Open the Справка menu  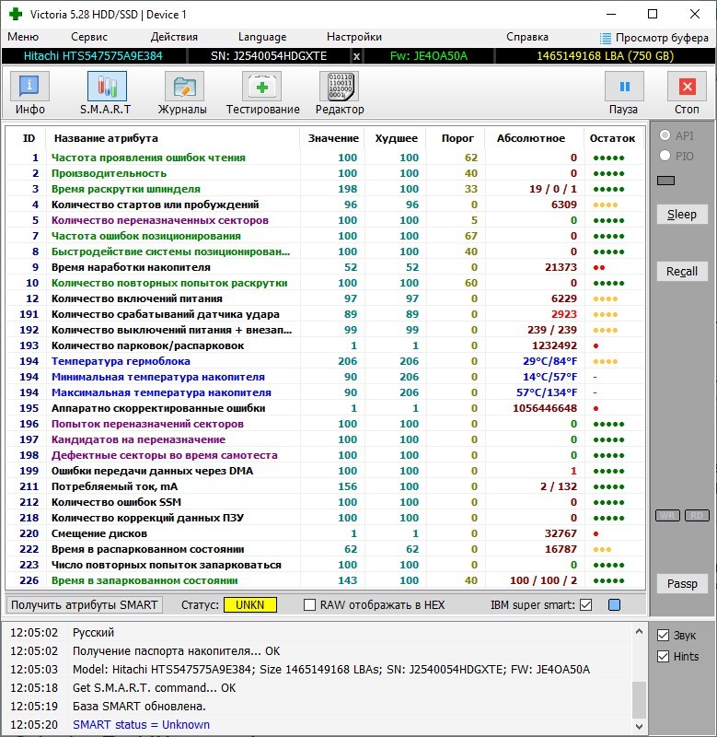pyautogui.click(x=526, y=37)
